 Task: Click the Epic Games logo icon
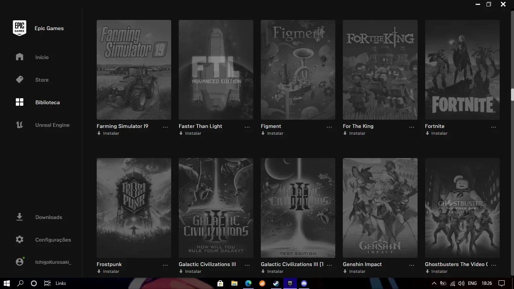[x=20, y=28]
